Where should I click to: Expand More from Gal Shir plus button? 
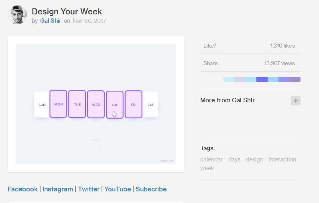[x=295, y=101]
